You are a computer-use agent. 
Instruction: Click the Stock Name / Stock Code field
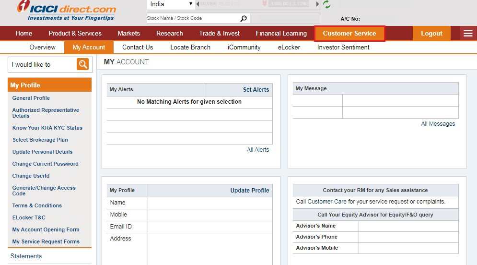pyautogui.click(x=193, y=18)
